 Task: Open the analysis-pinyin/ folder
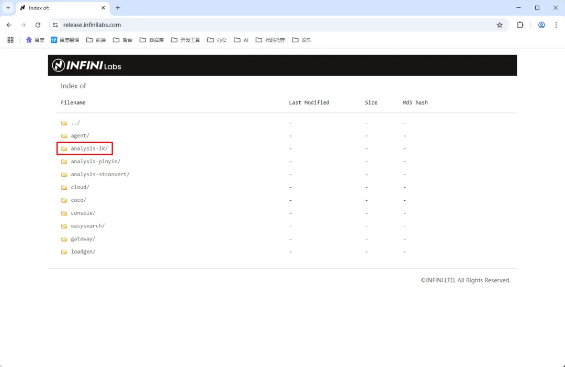coord(96,162)
